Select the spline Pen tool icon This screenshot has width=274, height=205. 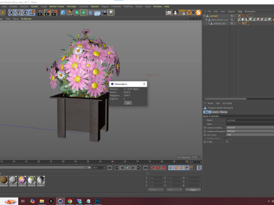point(70,13)
